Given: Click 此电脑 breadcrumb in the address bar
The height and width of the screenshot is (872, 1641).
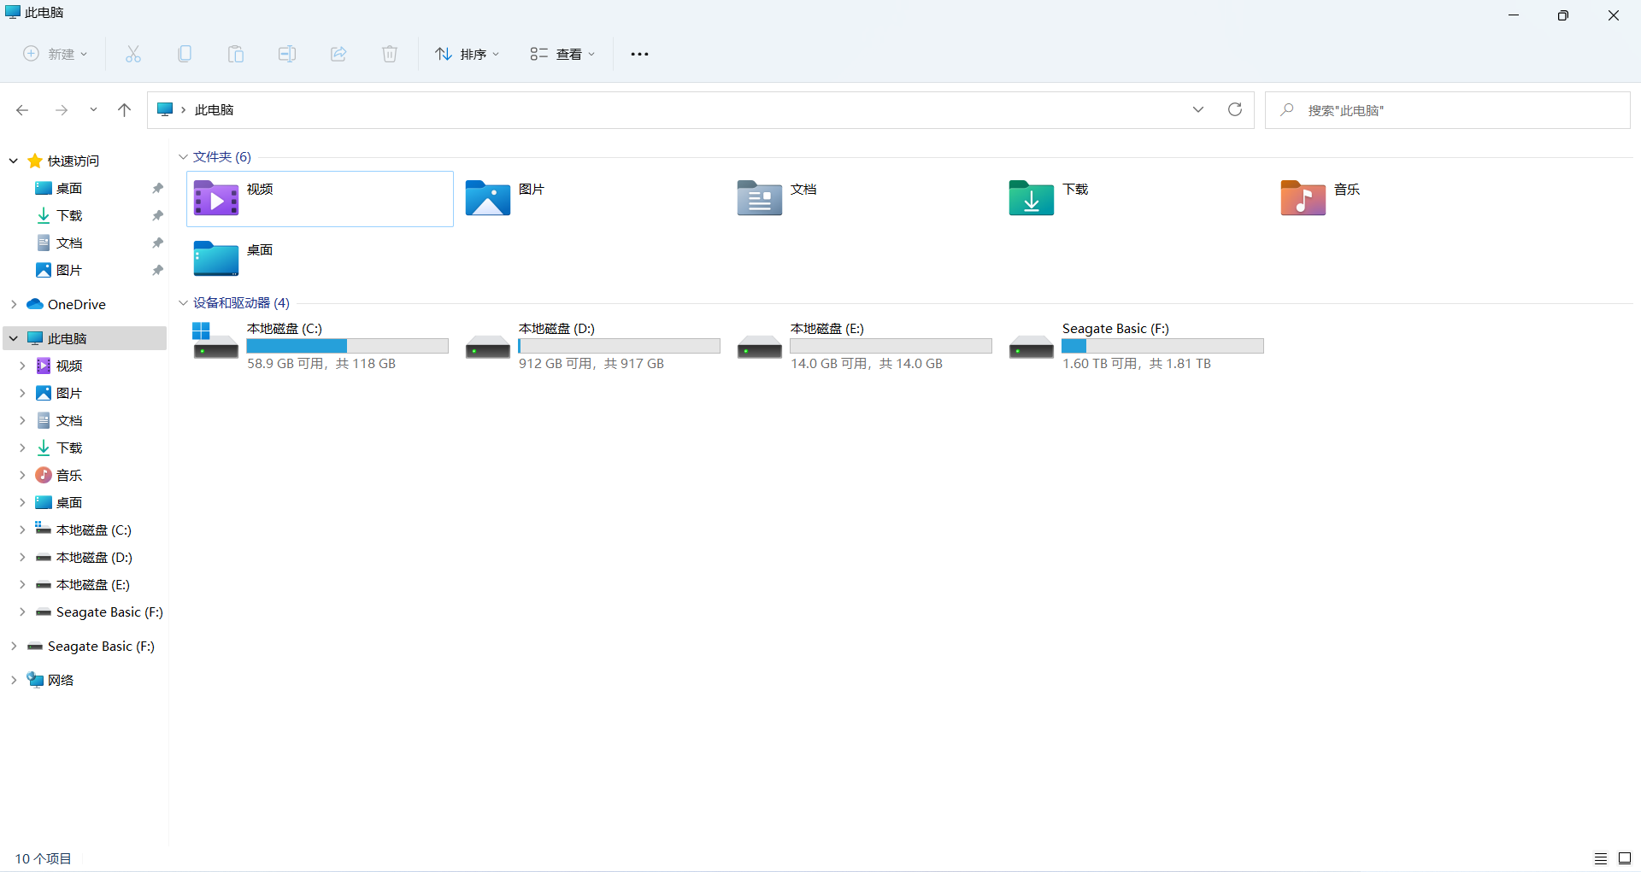Looking at the screenshot, I should [x=215, y=110].
